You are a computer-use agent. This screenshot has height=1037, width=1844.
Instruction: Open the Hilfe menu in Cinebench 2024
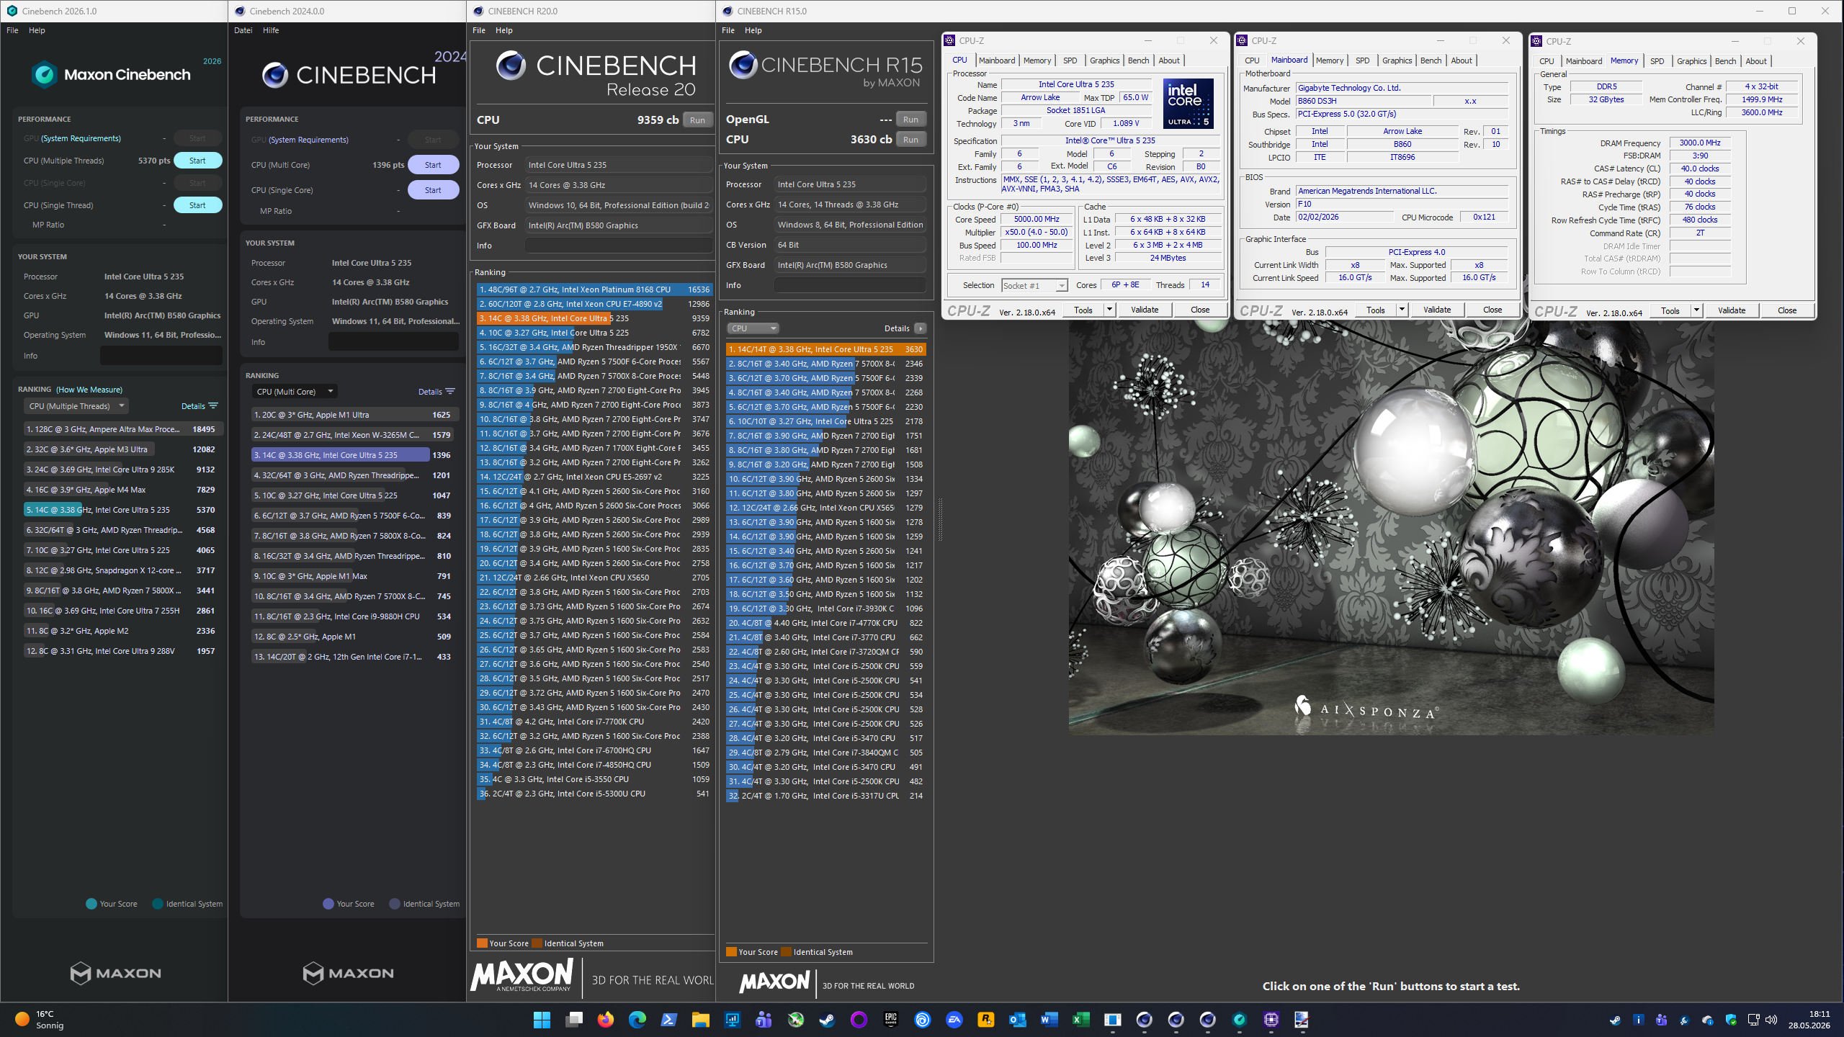271,30
